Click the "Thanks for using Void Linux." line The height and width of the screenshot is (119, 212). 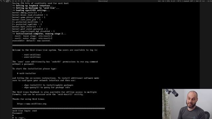pos(29,99)
